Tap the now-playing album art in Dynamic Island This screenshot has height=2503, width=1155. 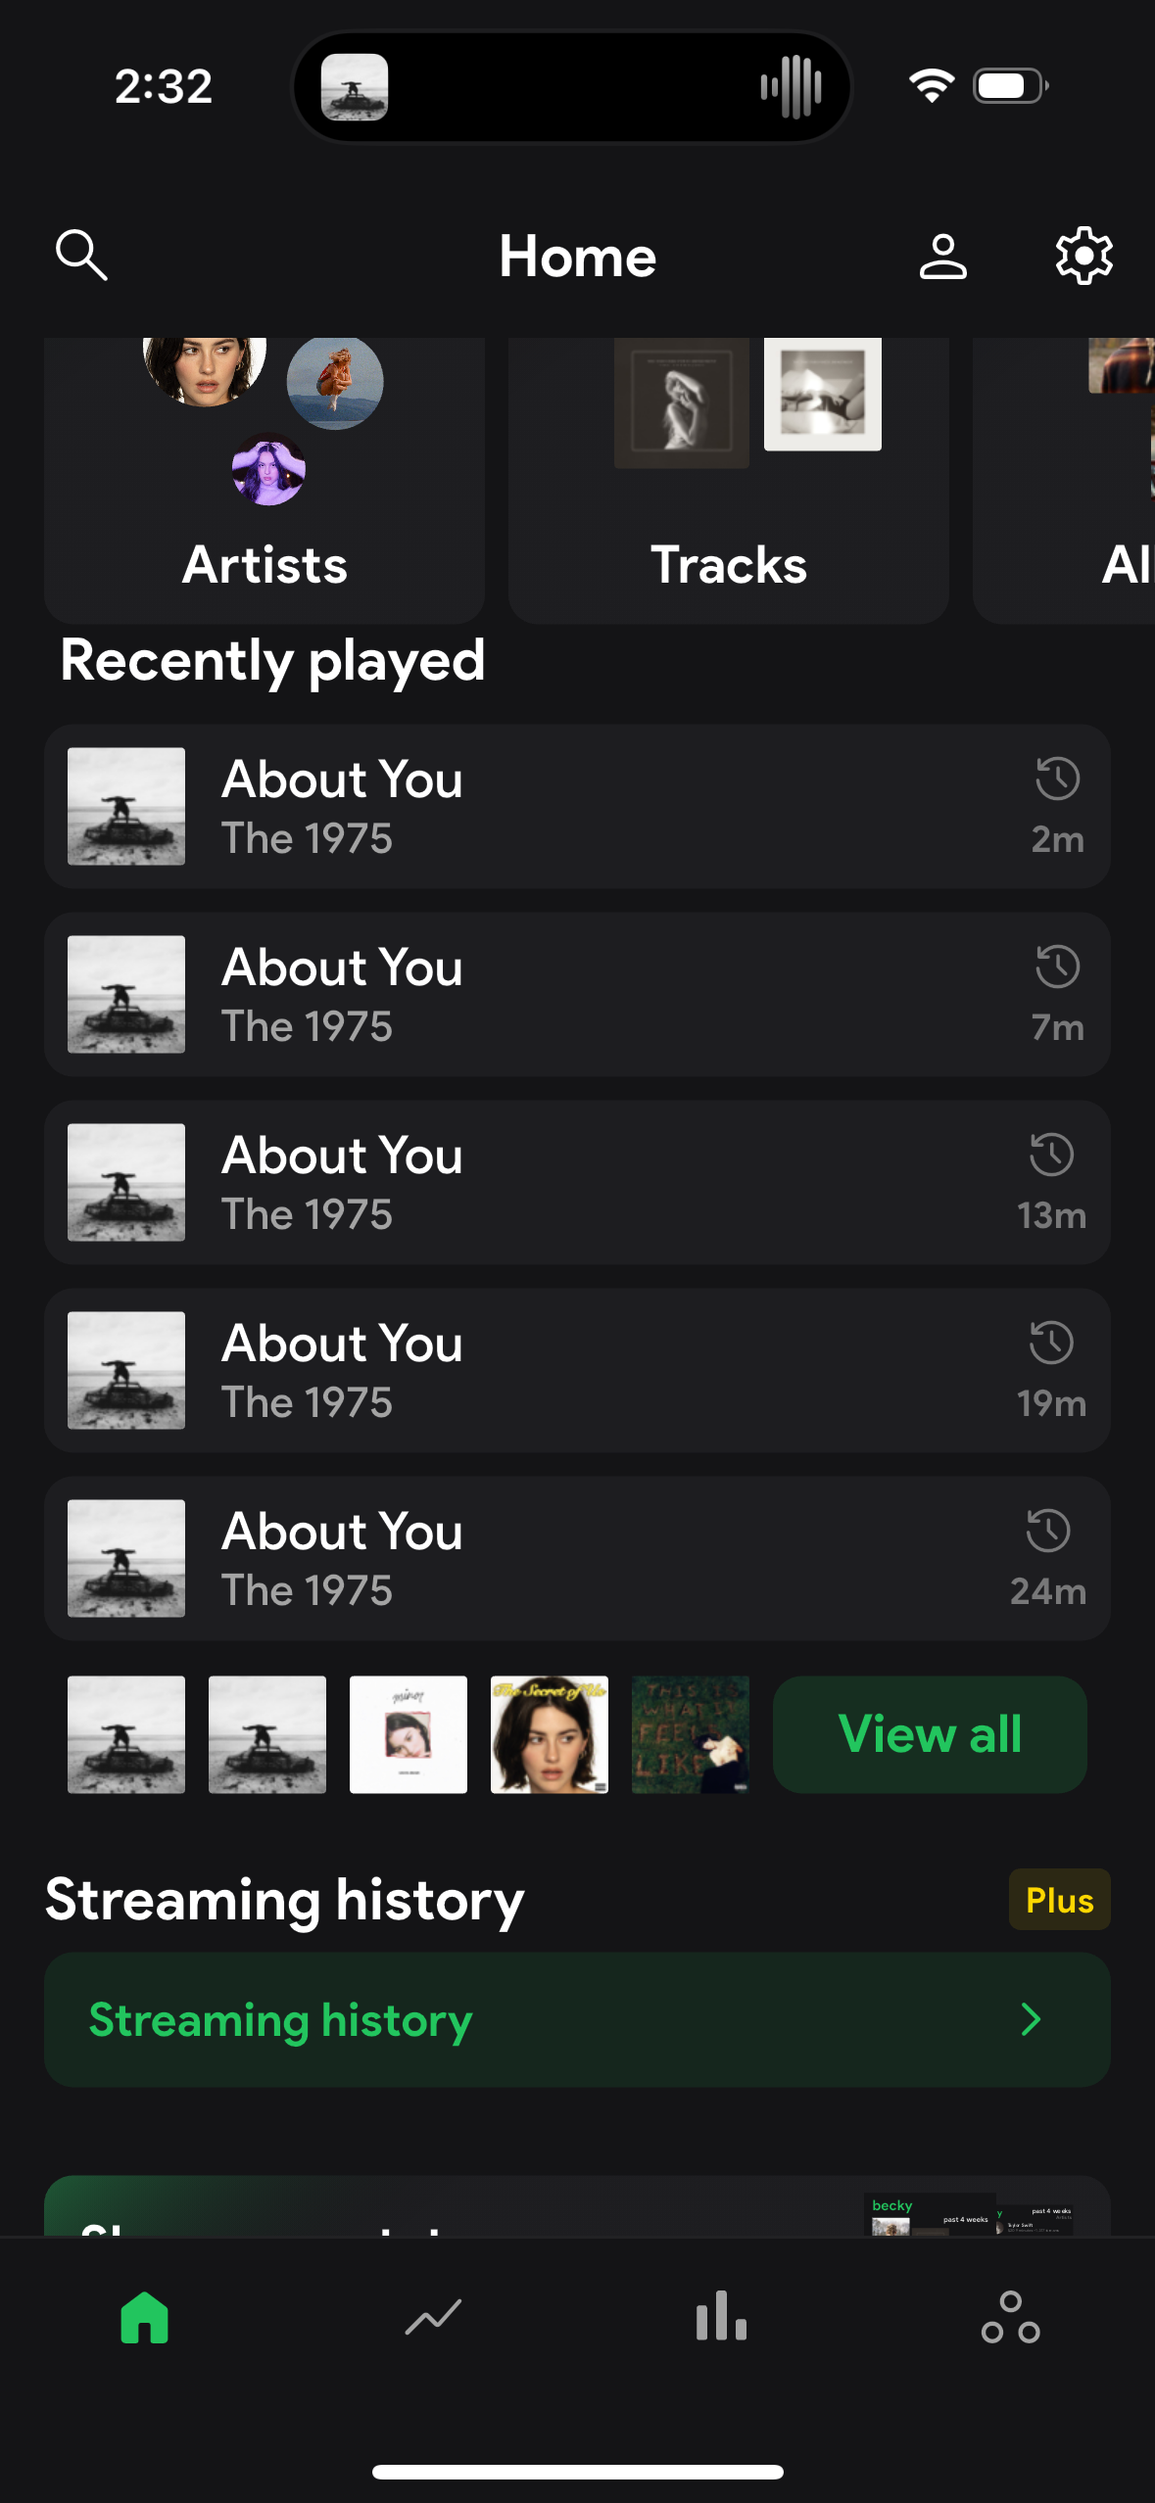point(355,87)
